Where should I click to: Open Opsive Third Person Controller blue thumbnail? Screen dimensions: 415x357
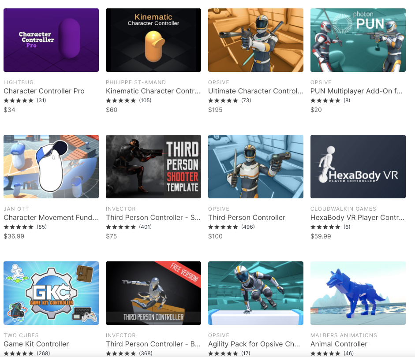(256, 167)
